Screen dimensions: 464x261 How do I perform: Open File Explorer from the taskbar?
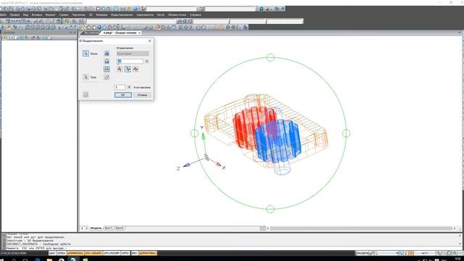[49, 260]
